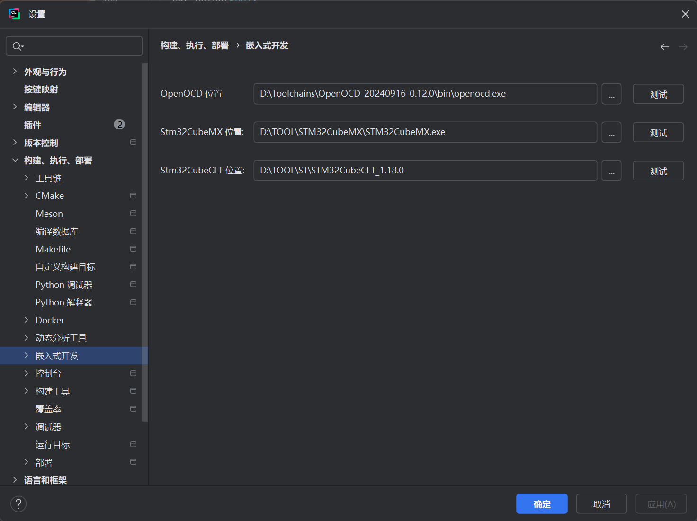The height and width of the screenshot is (521, 697).
Task: Open the help question mark icon
Action: [x=18, y=503]
